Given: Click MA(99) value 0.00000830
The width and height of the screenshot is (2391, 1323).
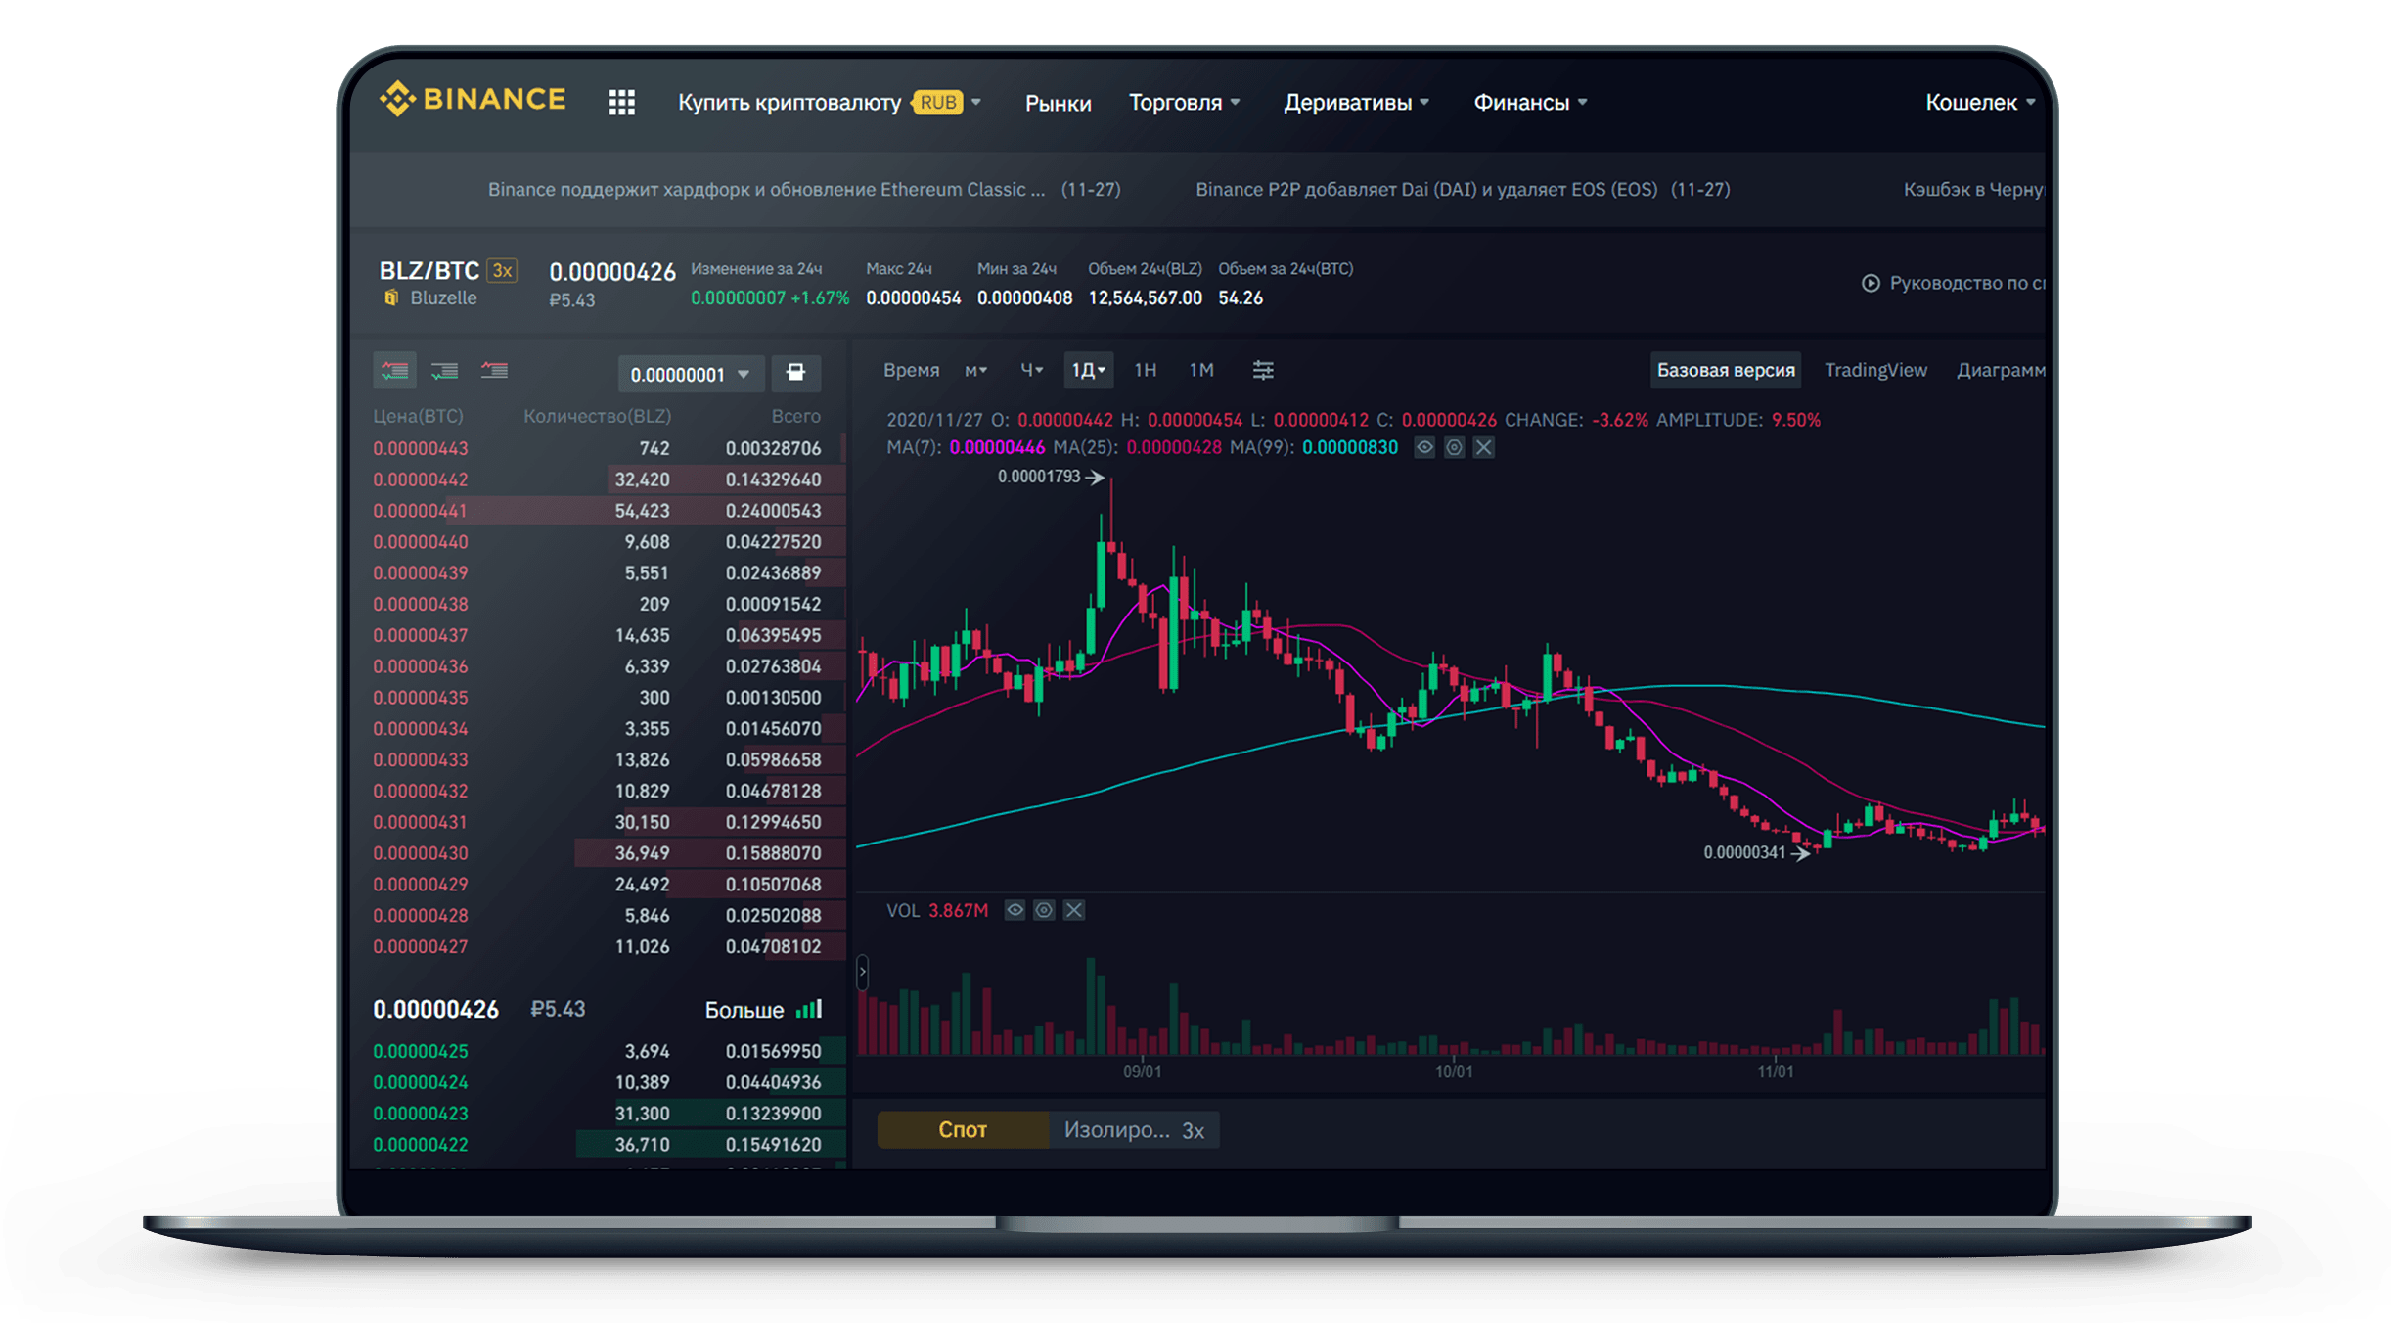Looking at the screenshot, I should point(1349,447).
